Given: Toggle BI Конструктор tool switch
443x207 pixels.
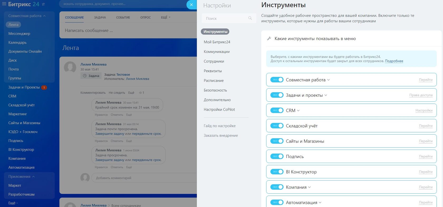Looking at the screenshot, I should (277, 171).
